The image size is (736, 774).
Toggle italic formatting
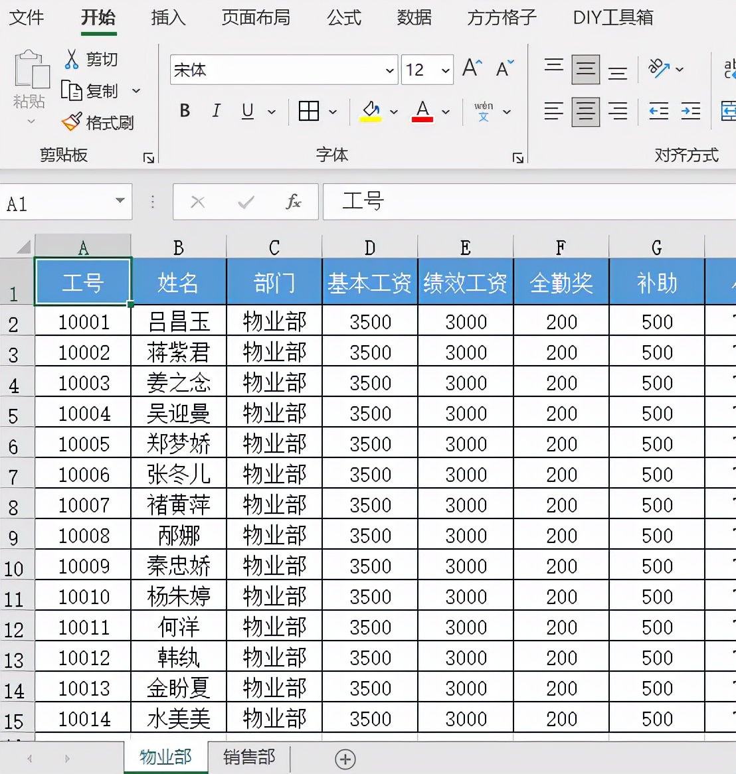215,111
